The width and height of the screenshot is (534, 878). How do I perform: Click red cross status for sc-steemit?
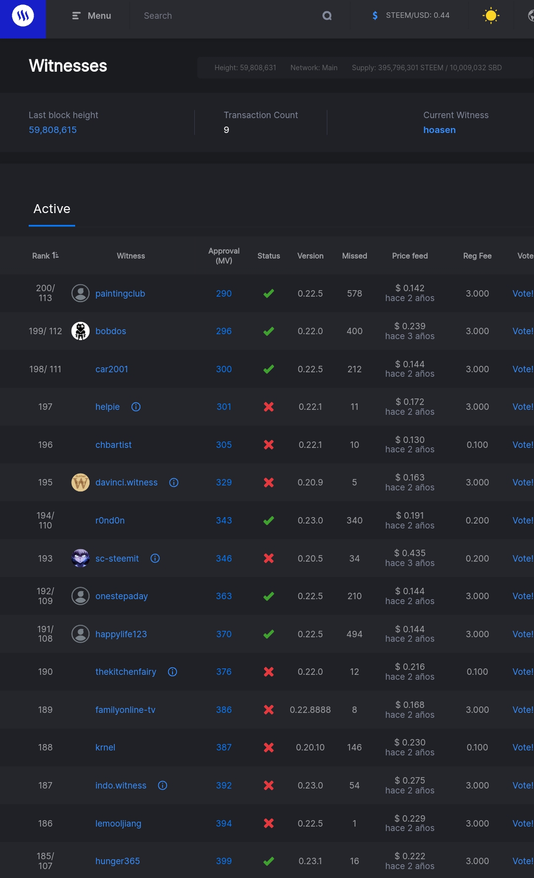click(268, 558)
